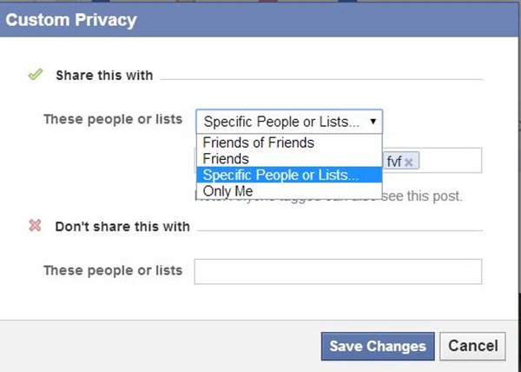
Task: Click the dropdown arrow on privacy selector
Action: (x=373, y=122)
